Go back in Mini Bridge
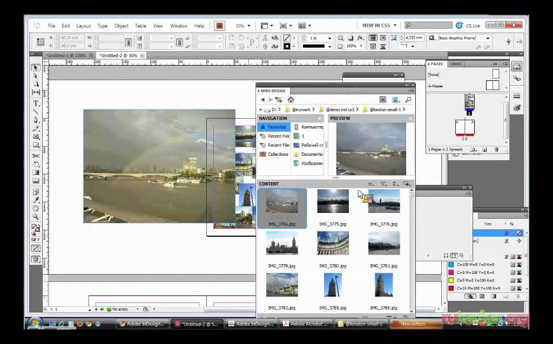This screenshot has height=344, width=553. click(262, 100)
